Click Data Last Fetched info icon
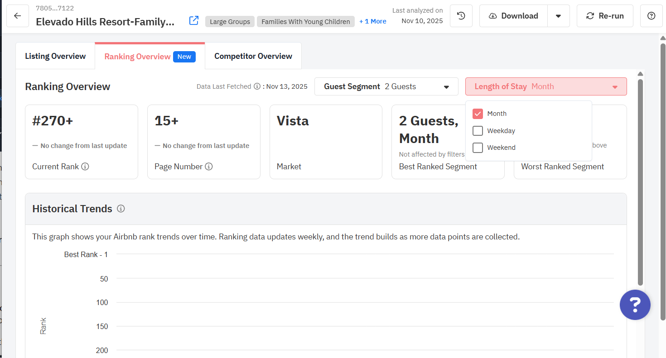666x358 pixels. 257,86
